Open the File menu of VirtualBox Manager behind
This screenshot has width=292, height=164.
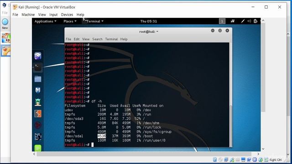tap(5, 13)
